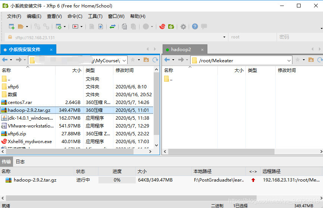Click the sftp address field
Viewport: 323px width, 208px height.
pyautogui.click(x=116, y=38)
